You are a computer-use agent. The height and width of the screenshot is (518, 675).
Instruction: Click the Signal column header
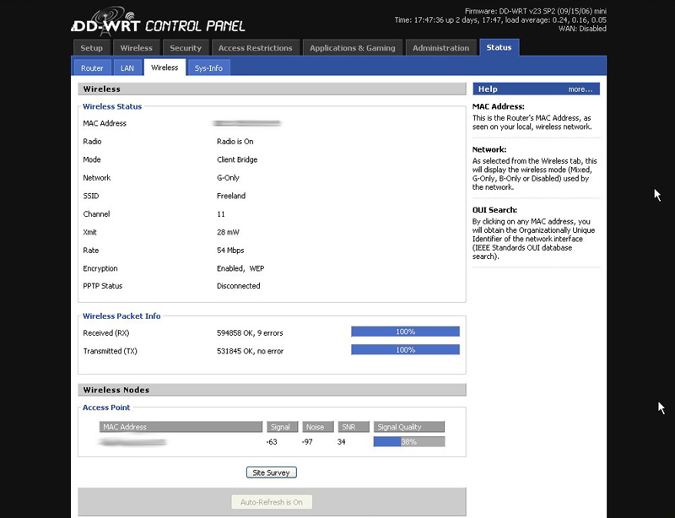pyautogui.click(x=282, y=427)
